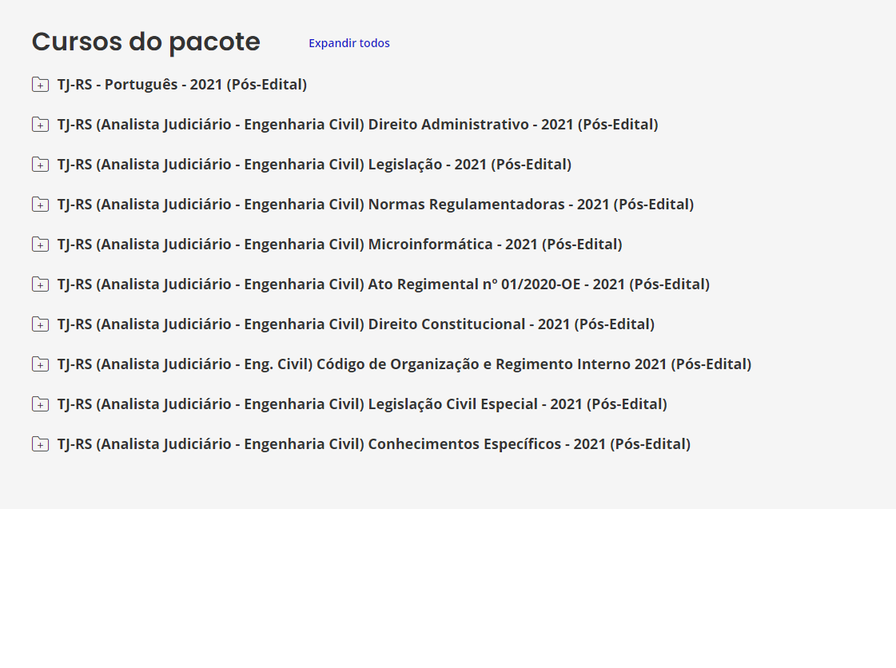The width and height of the screenshot is (896, 668).
Task: Expand the Normas Regulamentadoras course row
Action: click(375, 205)
